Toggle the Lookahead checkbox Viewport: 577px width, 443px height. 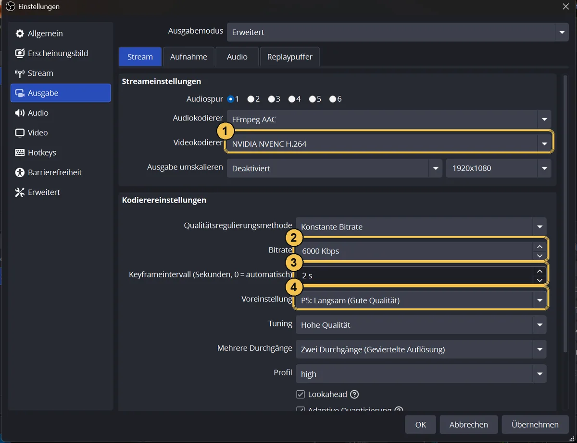[x=301, y=395]
